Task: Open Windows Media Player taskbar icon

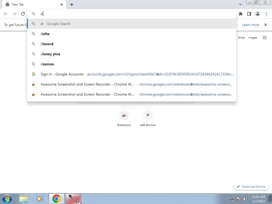Action: pos(40,199)
